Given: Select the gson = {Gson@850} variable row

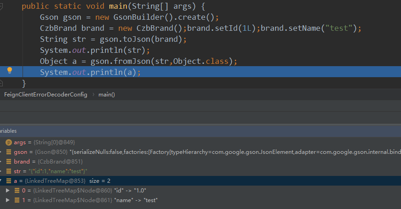Looking at the screenshot, I should click(x=200, y=152).
